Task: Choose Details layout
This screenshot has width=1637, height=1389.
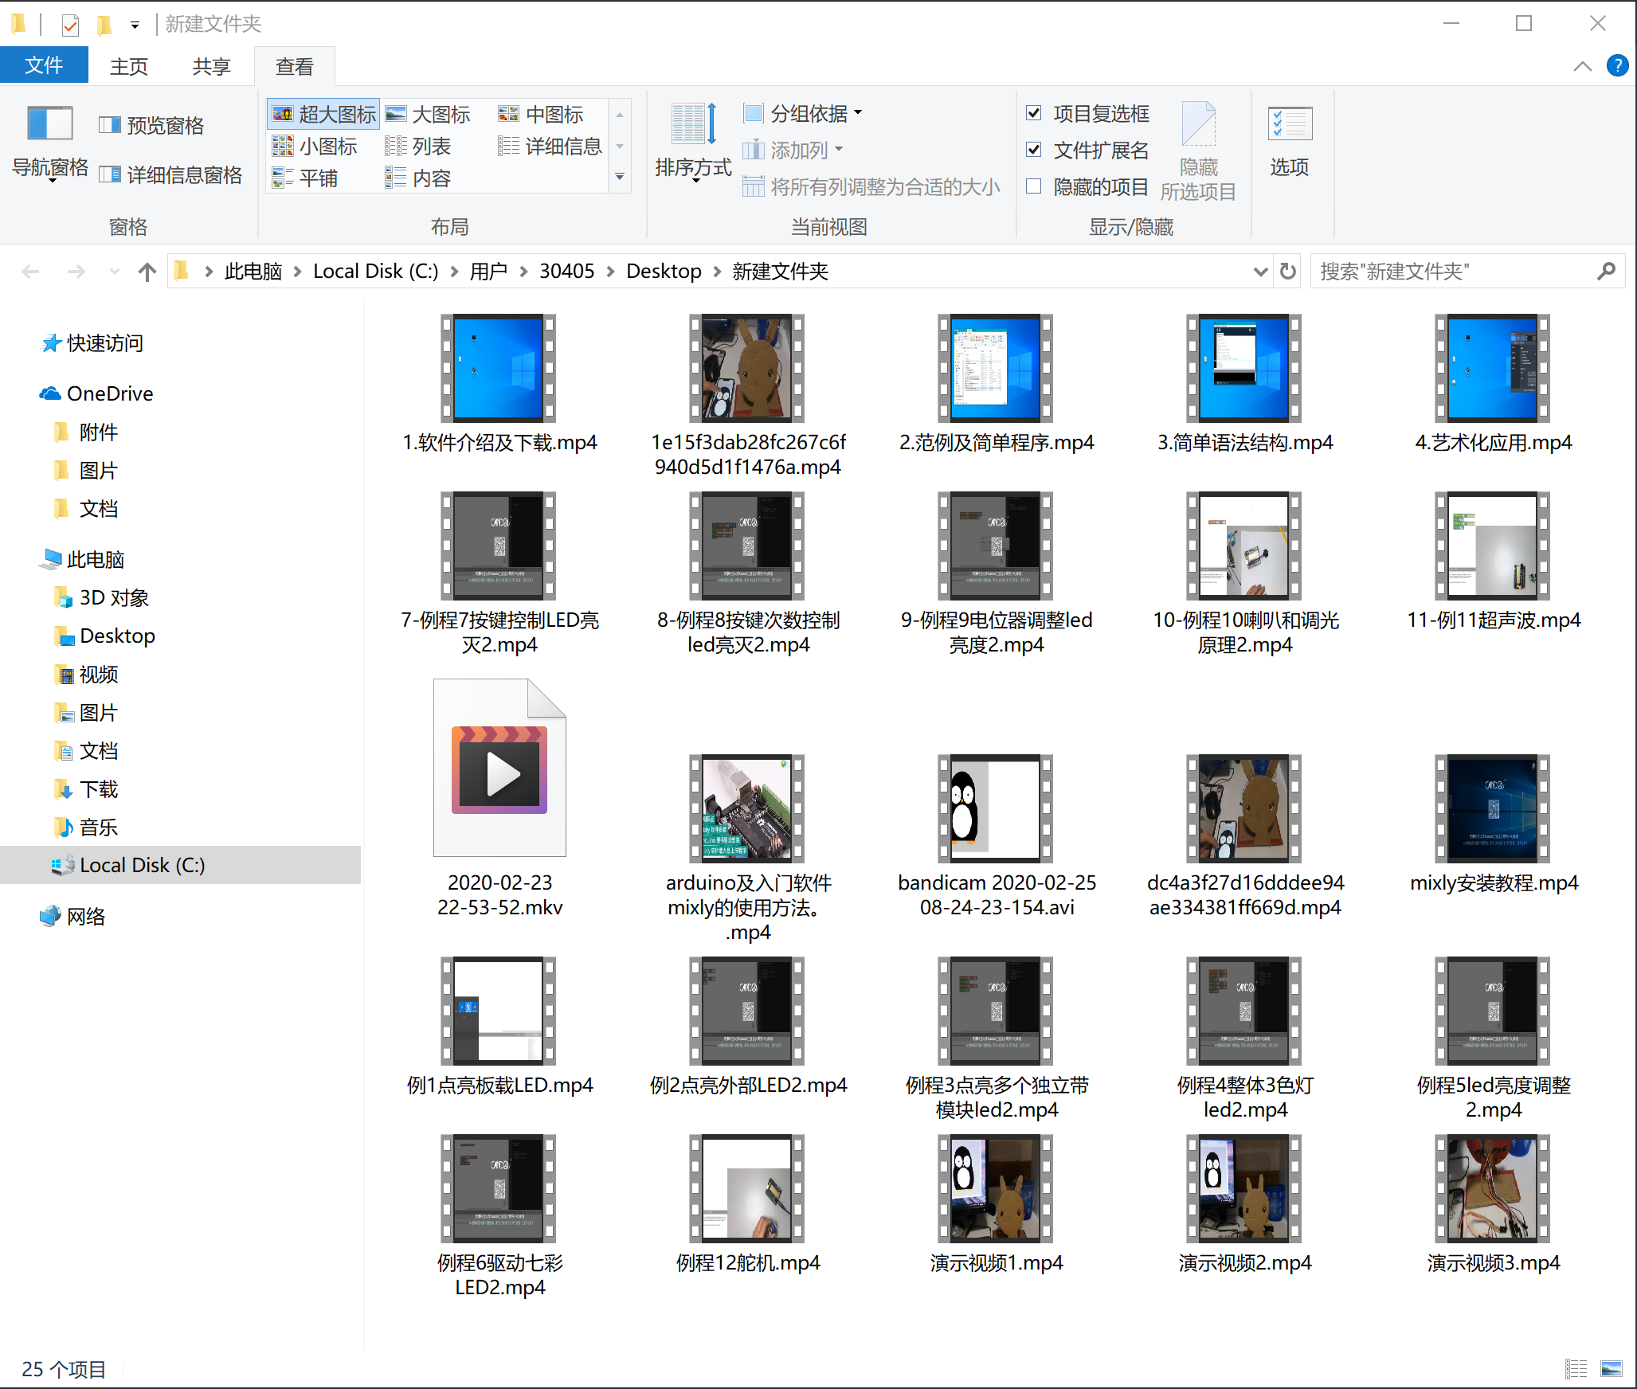Action: pos(550,147)
